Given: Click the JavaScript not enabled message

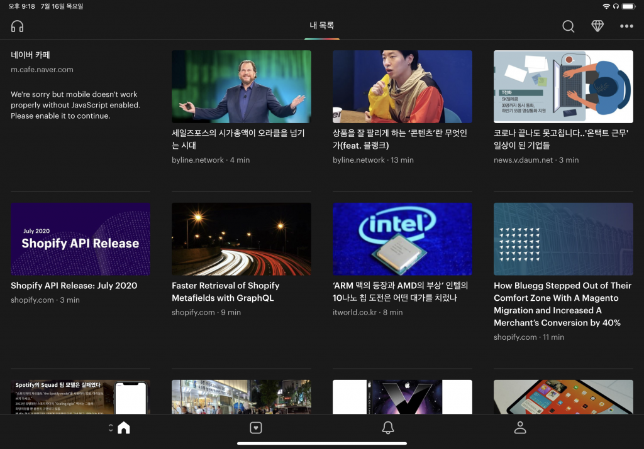Looking at the screenshot, I should coord(75,105).
